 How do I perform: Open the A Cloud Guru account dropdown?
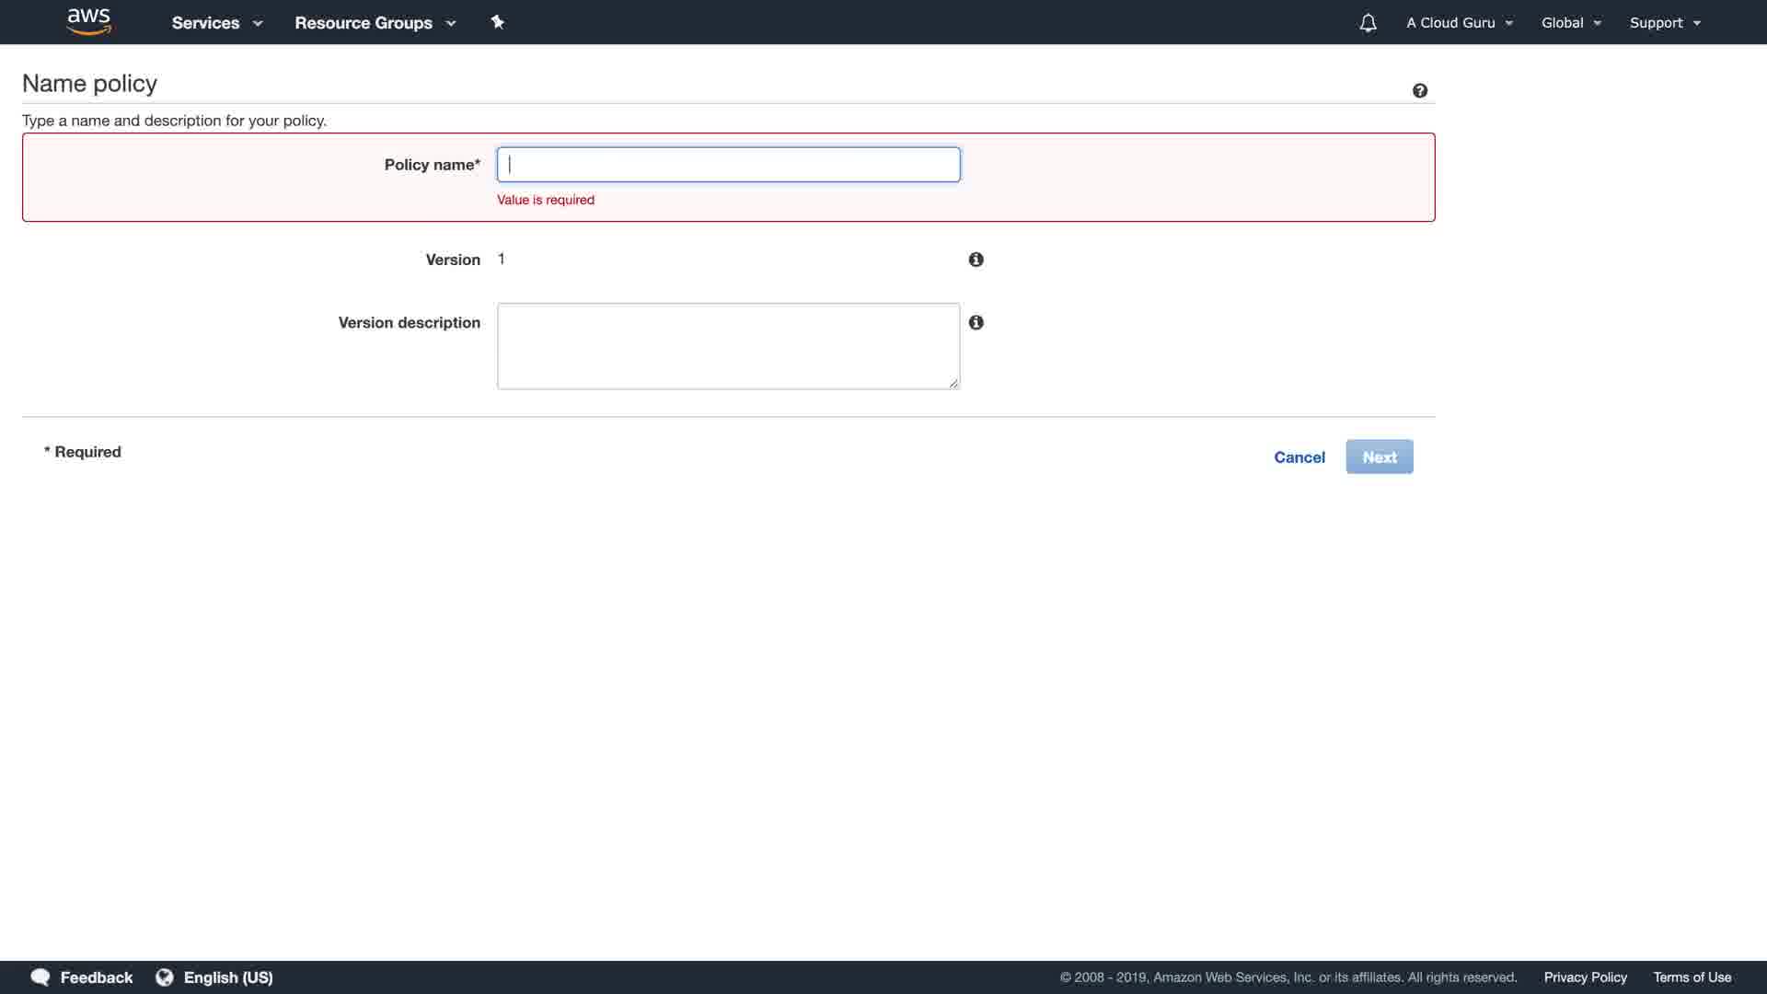(1459, 23)
